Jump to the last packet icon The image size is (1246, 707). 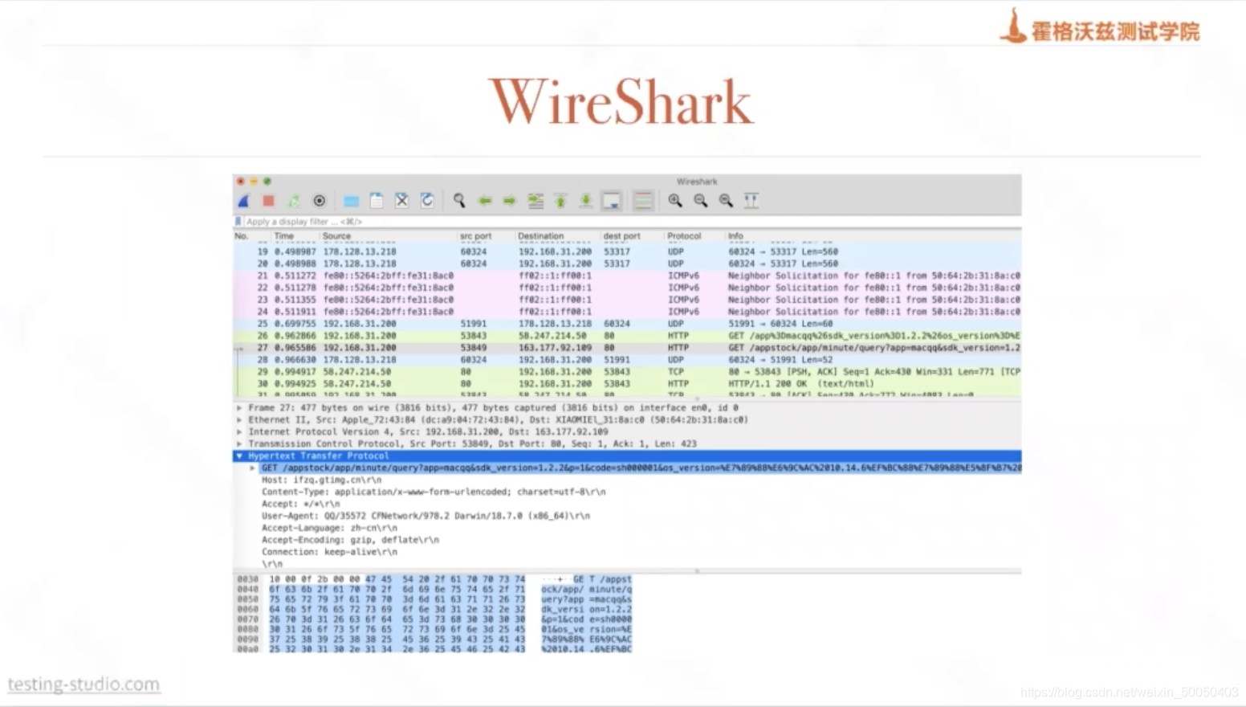tap(586, 201)
